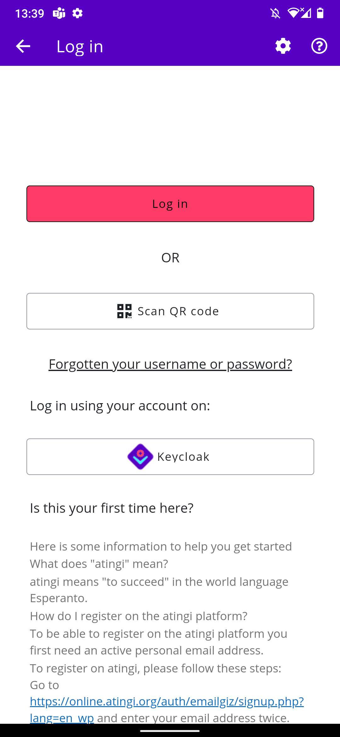Screen dimensions: 340x737
Task: Tap the small gear icon in status bar
Action: (x=77, y=14)
